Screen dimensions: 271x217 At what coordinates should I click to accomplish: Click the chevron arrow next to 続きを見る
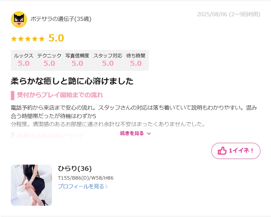pos(149,133)
